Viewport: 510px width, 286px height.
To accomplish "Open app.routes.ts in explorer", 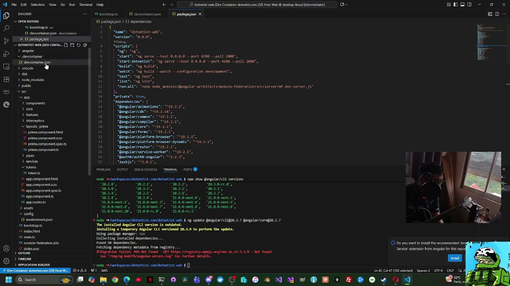I will tap(35, 202).
